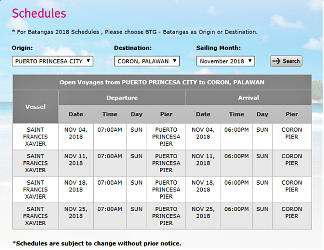Click the last row's 06:00PM arrival time
Image resolution: width=324 pixels, height=250 pixels.
pos(237,209)
